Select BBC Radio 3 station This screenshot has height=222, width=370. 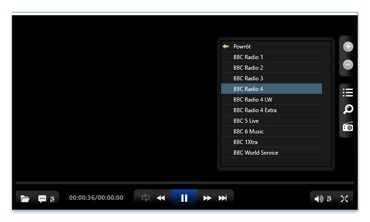coord(271,78)
